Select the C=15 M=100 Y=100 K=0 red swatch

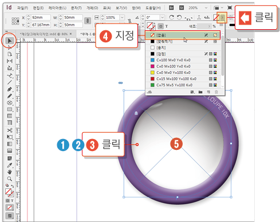[x=183, y=79]
